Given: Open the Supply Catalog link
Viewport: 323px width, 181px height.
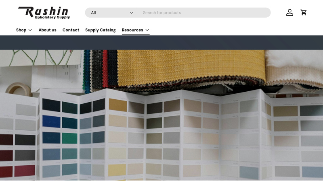Looking at the screenshot, I should (100, 30).
